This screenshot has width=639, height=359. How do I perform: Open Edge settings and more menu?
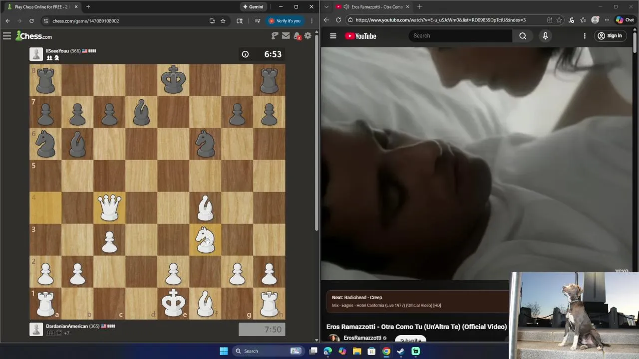pos(606,20)
